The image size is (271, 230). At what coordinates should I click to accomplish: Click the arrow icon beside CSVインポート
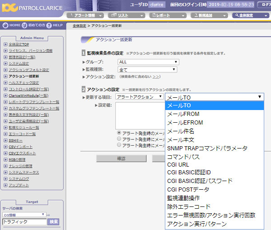(5, 147)
